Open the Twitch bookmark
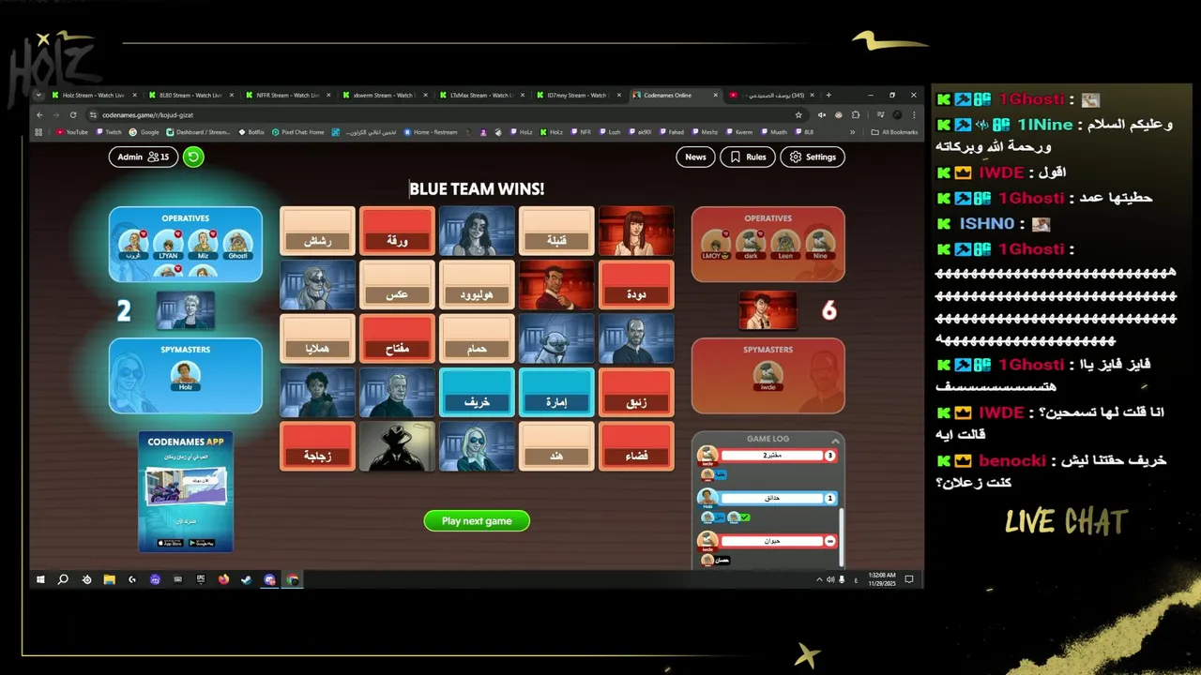Viewport: 1201px width, 675px height. [x=109, y=132]
